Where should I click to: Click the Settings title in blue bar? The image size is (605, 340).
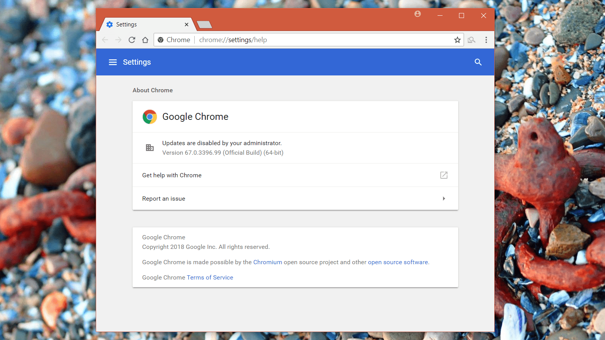[137, 62]
